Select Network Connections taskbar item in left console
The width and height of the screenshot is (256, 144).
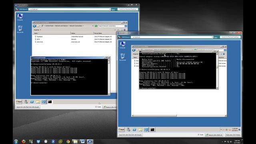[44, 102]
